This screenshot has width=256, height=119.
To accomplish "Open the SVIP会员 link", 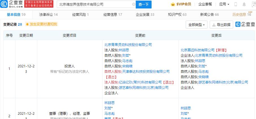I will pos(184,4).
